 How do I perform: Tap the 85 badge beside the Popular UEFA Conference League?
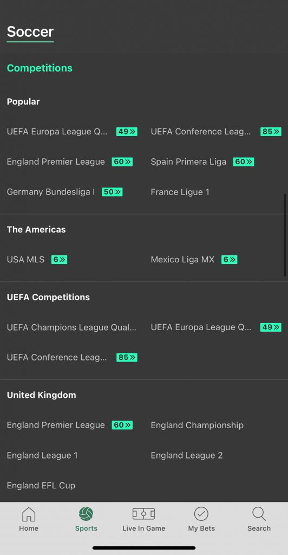click(x=271, y=132)
